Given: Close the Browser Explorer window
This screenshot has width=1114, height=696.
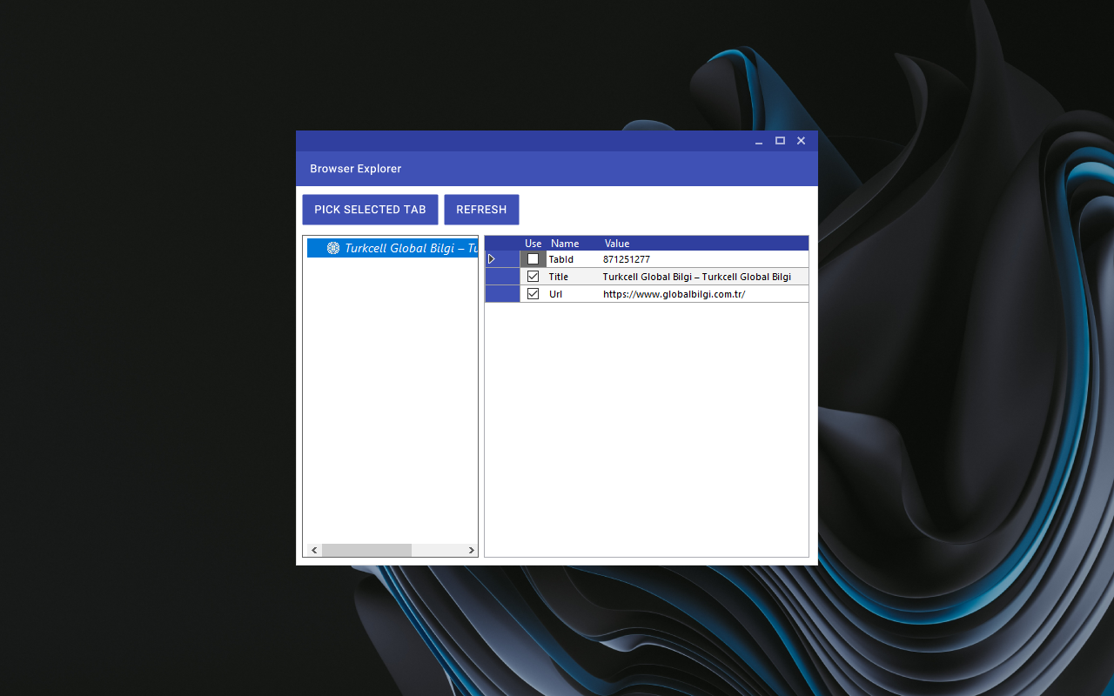Looking at the screenshot, I should pyautogui.click(x=802, y=141).
